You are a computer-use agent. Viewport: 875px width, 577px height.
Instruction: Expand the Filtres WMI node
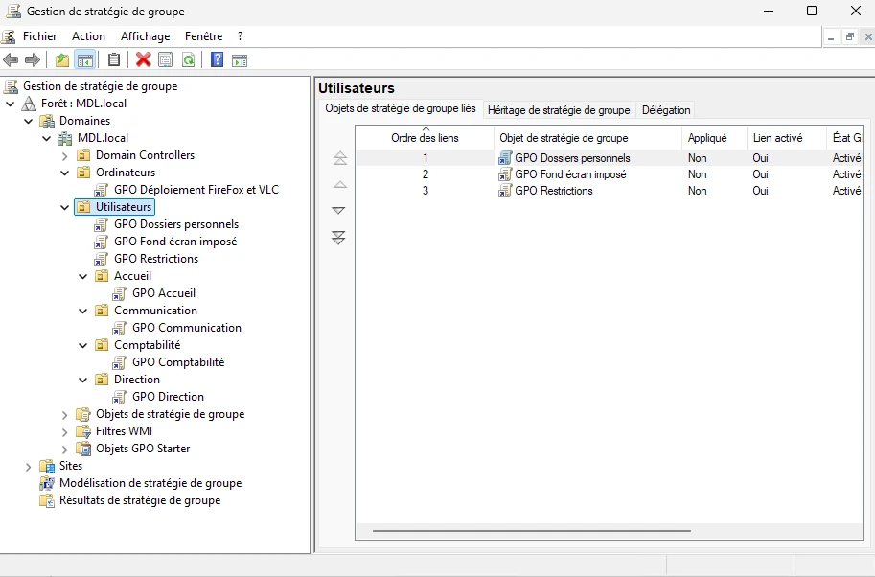65,432
